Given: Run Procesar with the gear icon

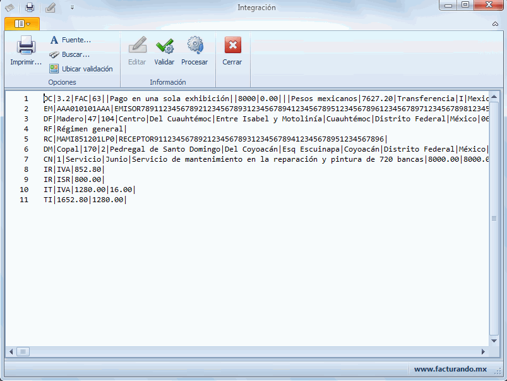Looking at the screenshot, I should point(194,47).
